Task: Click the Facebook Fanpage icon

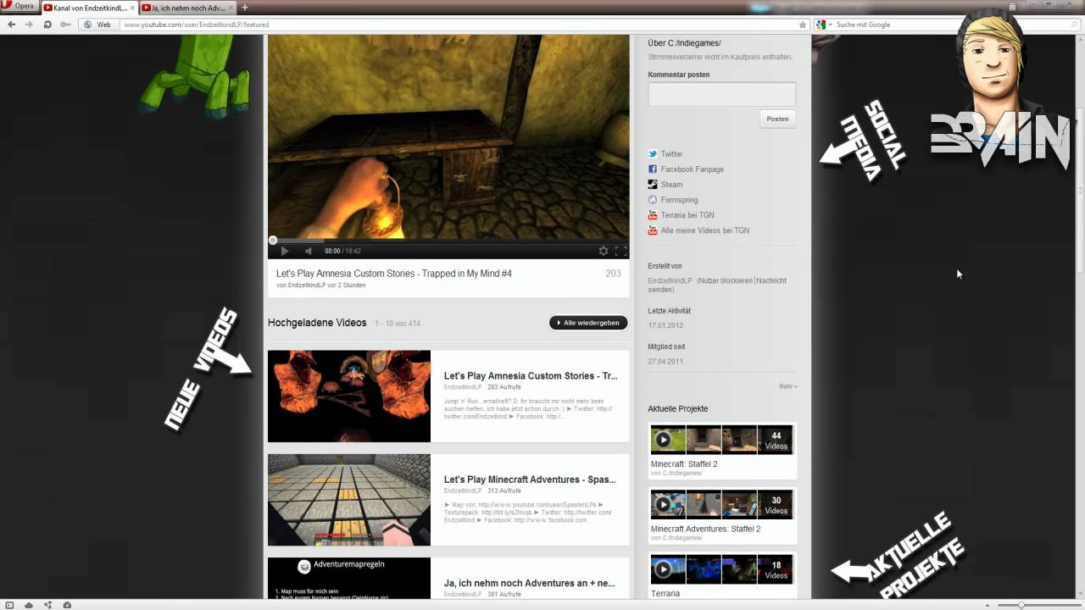Action: tap(653, 169)
